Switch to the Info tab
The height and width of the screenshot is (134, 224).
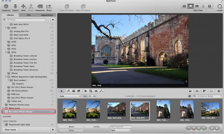point(29,15)
